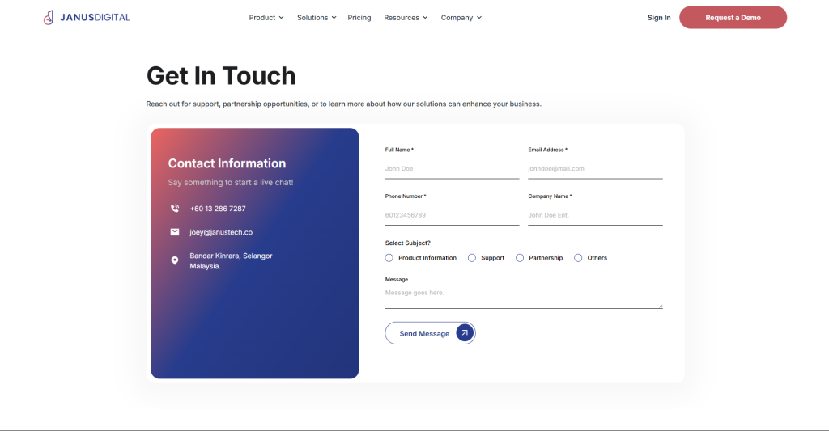Screen dimensions: 829x431
Task: Click the map pin location icon
Action: [x=175, y=260]
